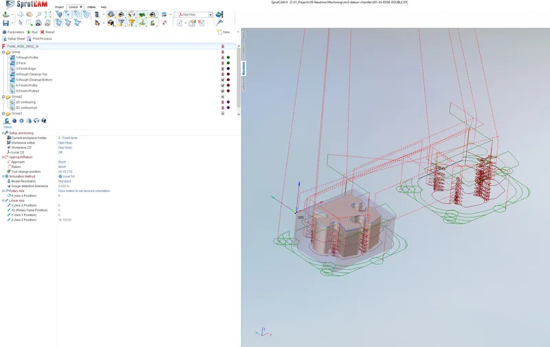The image size is (550, 347).
Task: Toggle status icon for 3-Finish-Edge
Action: point(222,69)
